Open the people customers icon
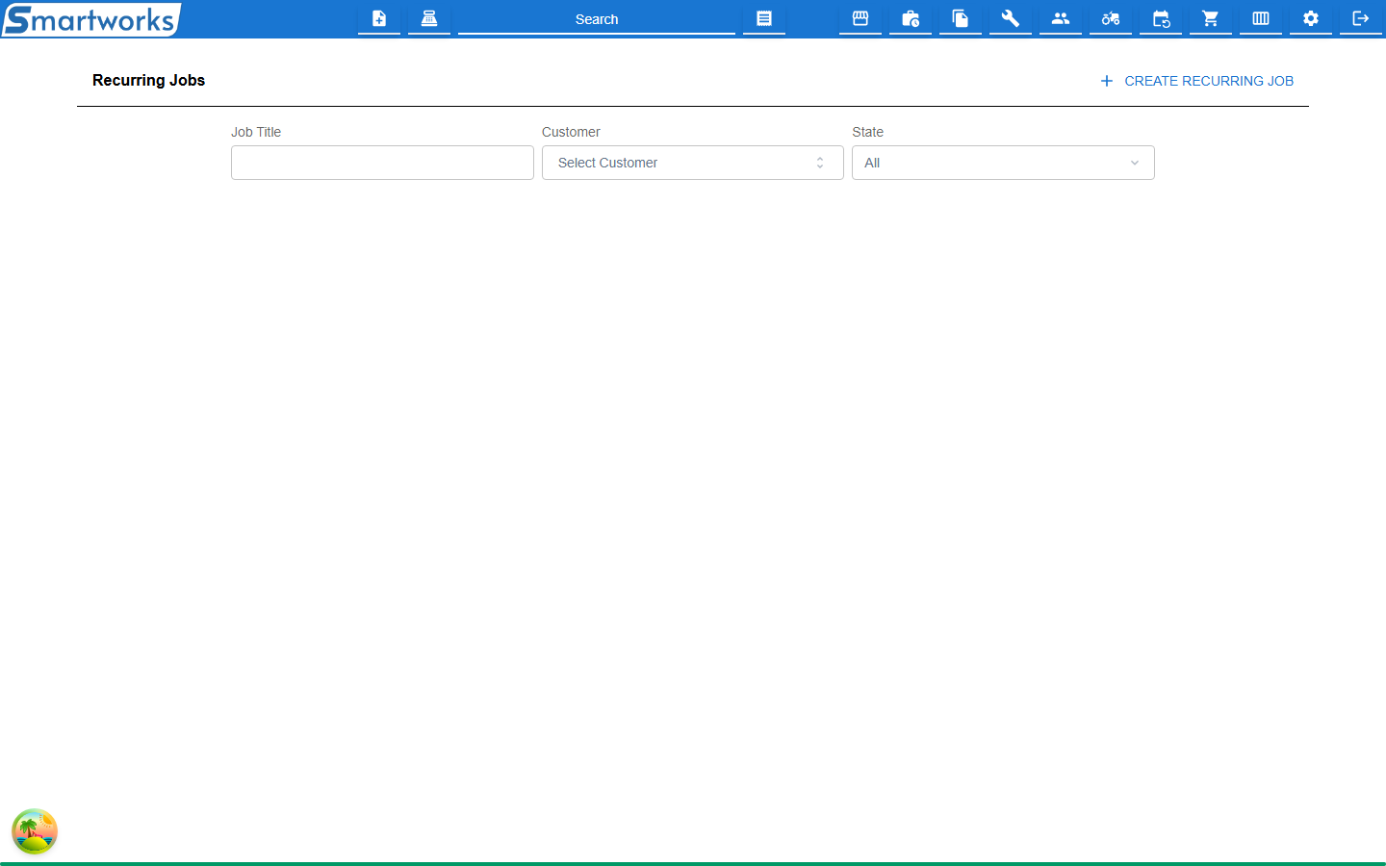Image resolution: width=1386 pixels, height=866 pixels. [1061, 18]
